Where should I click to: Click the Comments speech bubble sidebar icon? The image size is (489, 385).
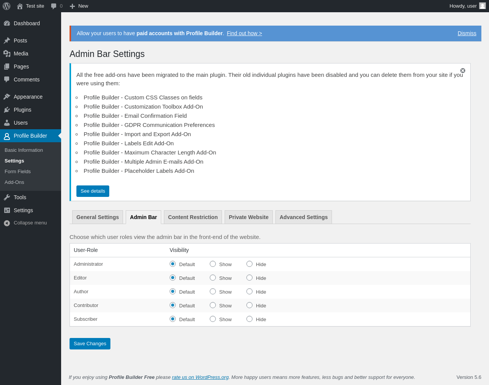pos(7,80)
